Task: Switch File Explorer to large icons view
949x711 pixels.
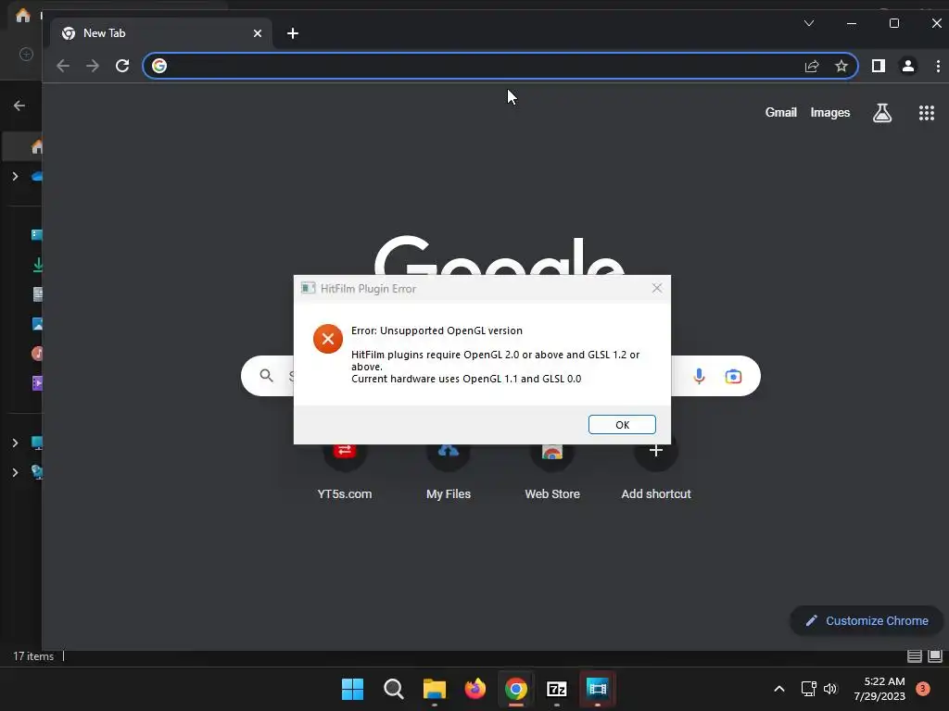Action: coord(935,656)
